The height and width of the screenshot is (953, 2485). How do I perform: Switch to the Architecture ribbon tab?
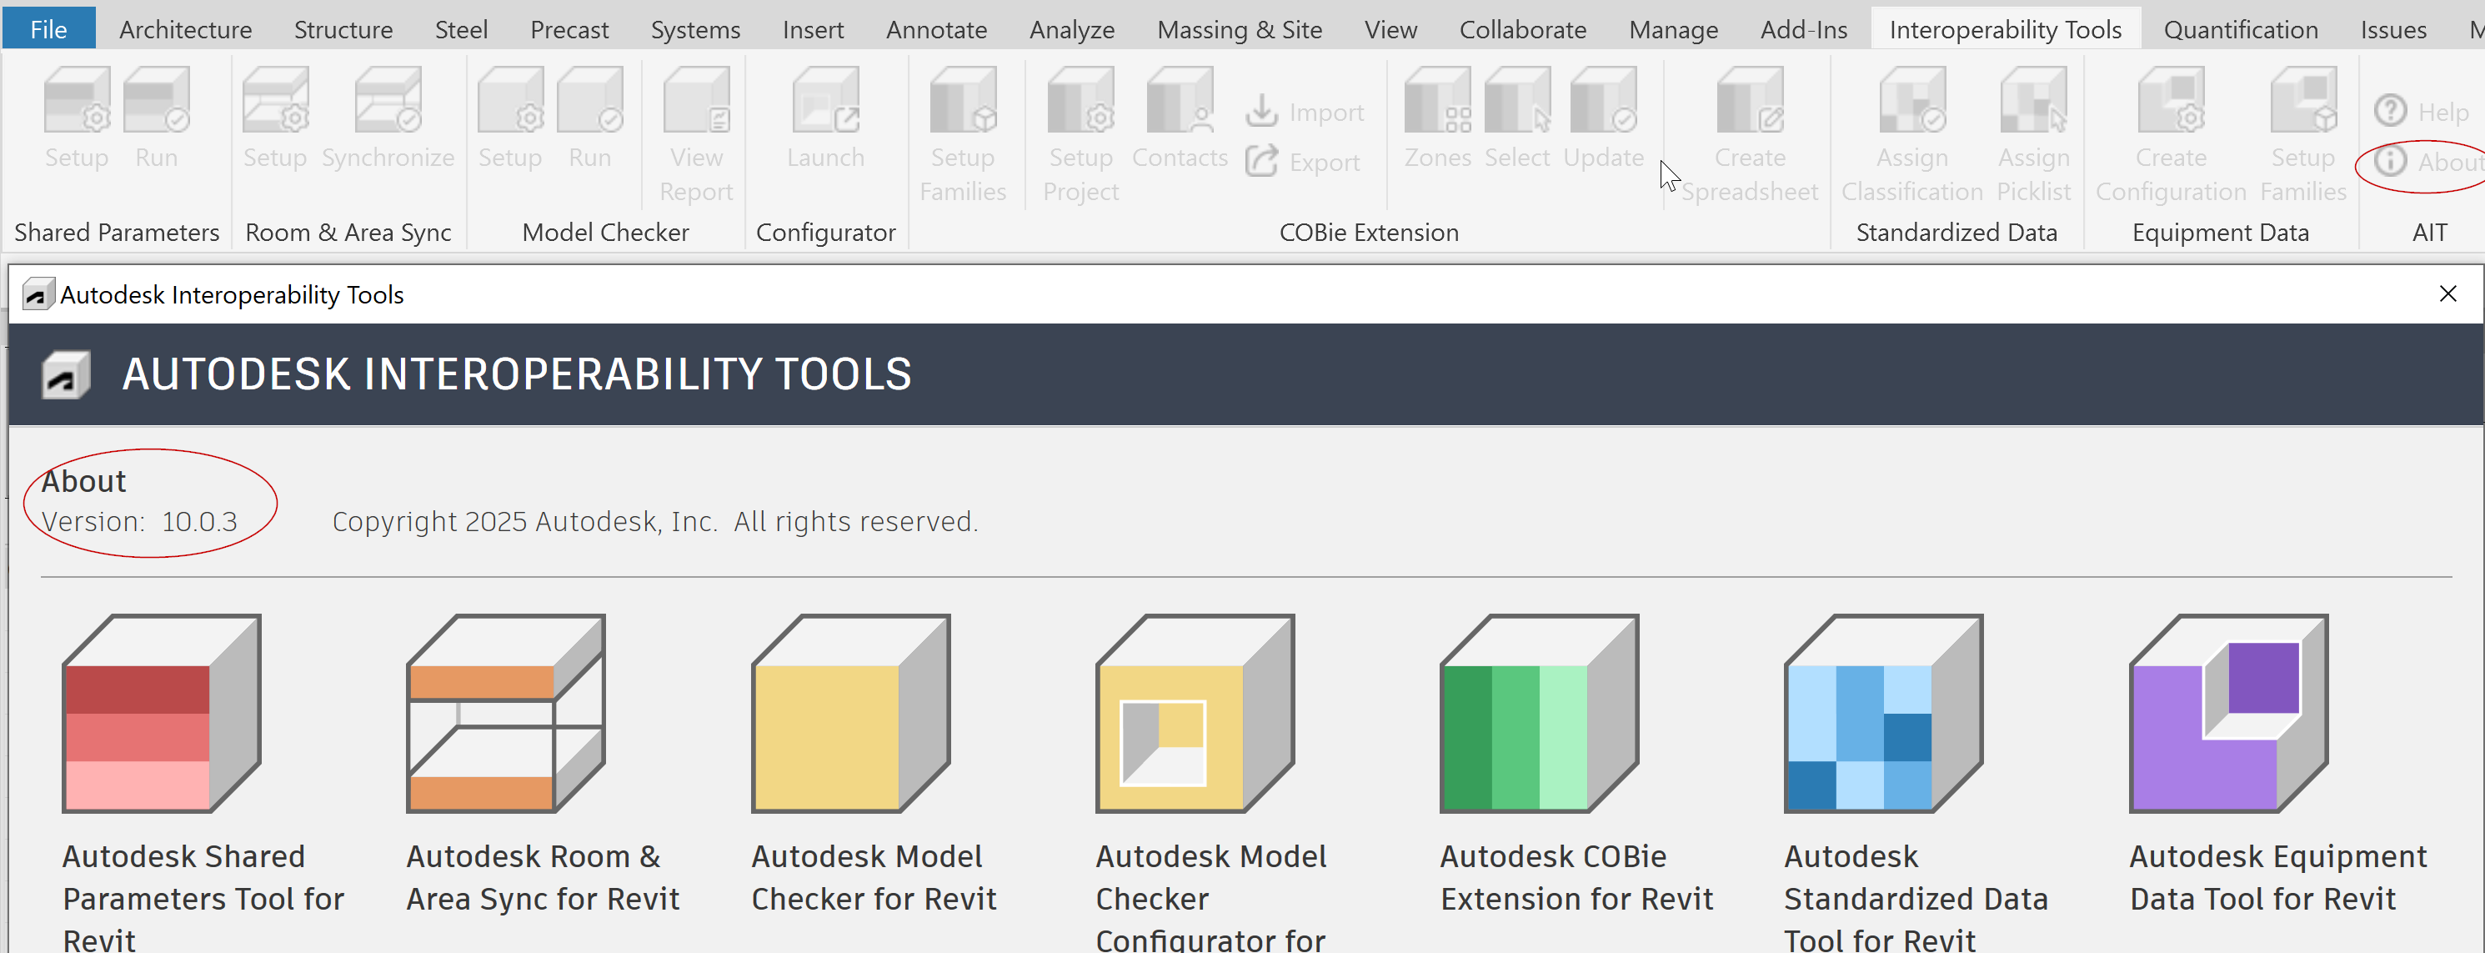[x=185, y=30]
